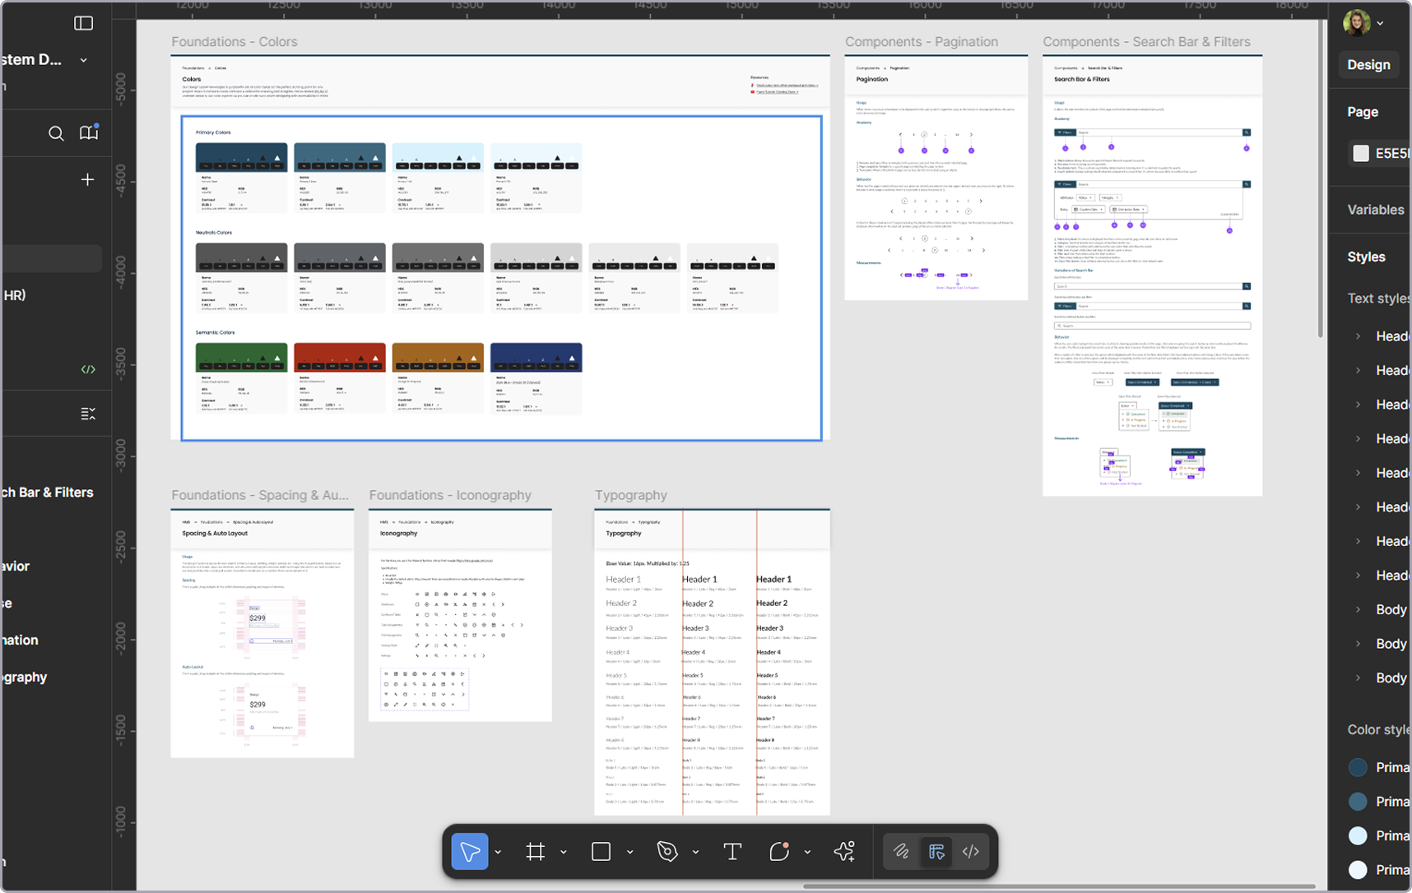Click the page background color swatch
The width and height of the screenshot is (1412, 893).
[1361, 154]
